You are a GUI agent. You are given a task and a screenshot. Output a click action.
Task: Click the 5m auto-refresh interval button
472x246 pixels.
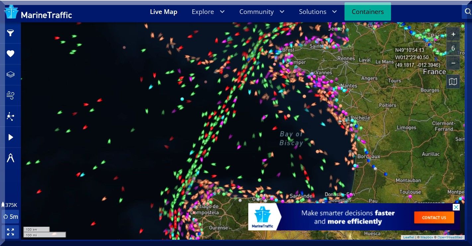click(11, 217)
